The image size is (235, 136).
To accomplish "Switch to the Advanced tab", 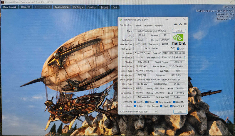I will (x=148, y=26).
